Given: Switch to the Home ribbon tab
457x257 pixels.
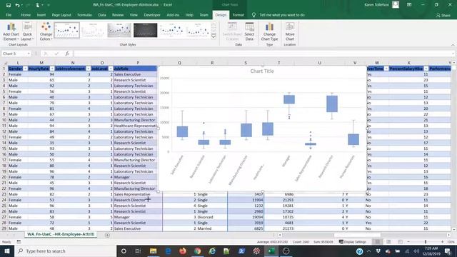Looking at the screenshot, I should 26,15.
